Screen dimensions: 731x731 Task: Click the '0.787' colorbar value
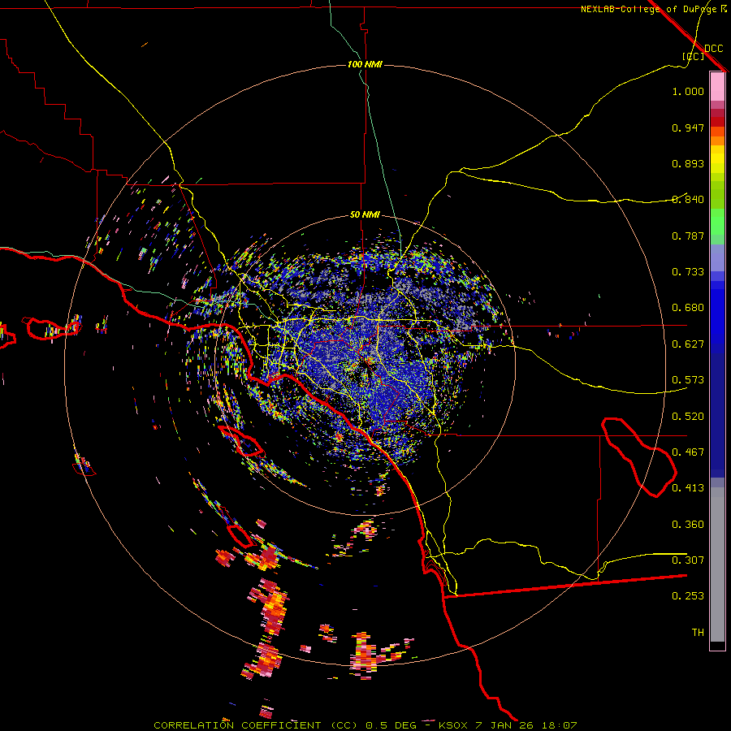pos(688,236)
